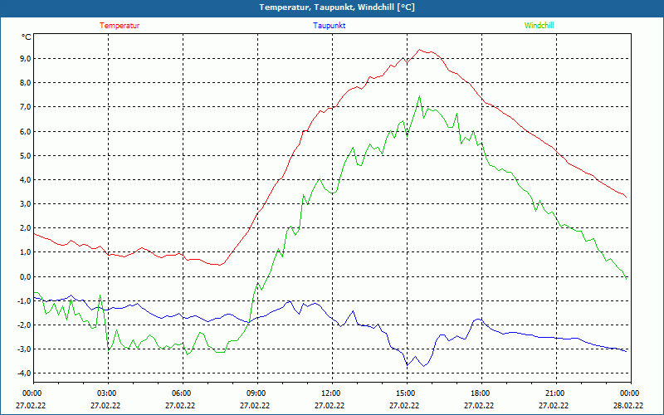This screenshot has height=415, width=664.
Task: Click the "27.02.22" date under 18:00
Action: click(480, 405)
